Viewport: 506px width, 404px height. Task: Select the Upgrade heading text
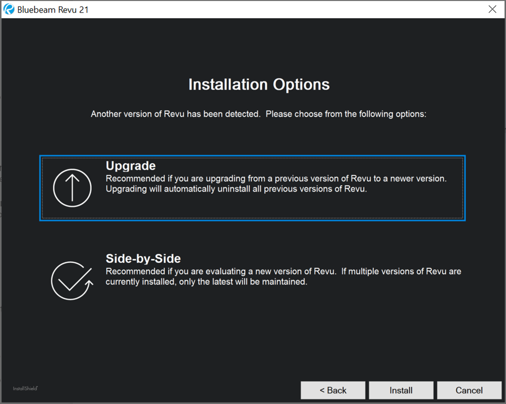pos(131,166)
